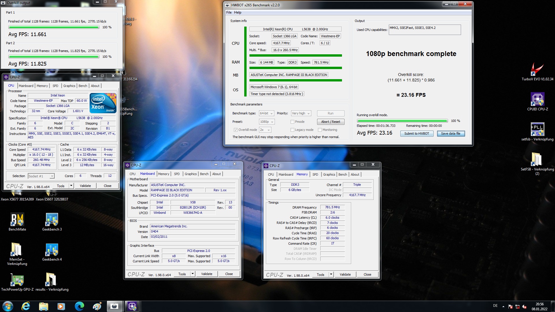Click Submit to HWBOT button
The width and height of the screenshot is (555, 312).
pyautogui.click(x=417, y=133)
